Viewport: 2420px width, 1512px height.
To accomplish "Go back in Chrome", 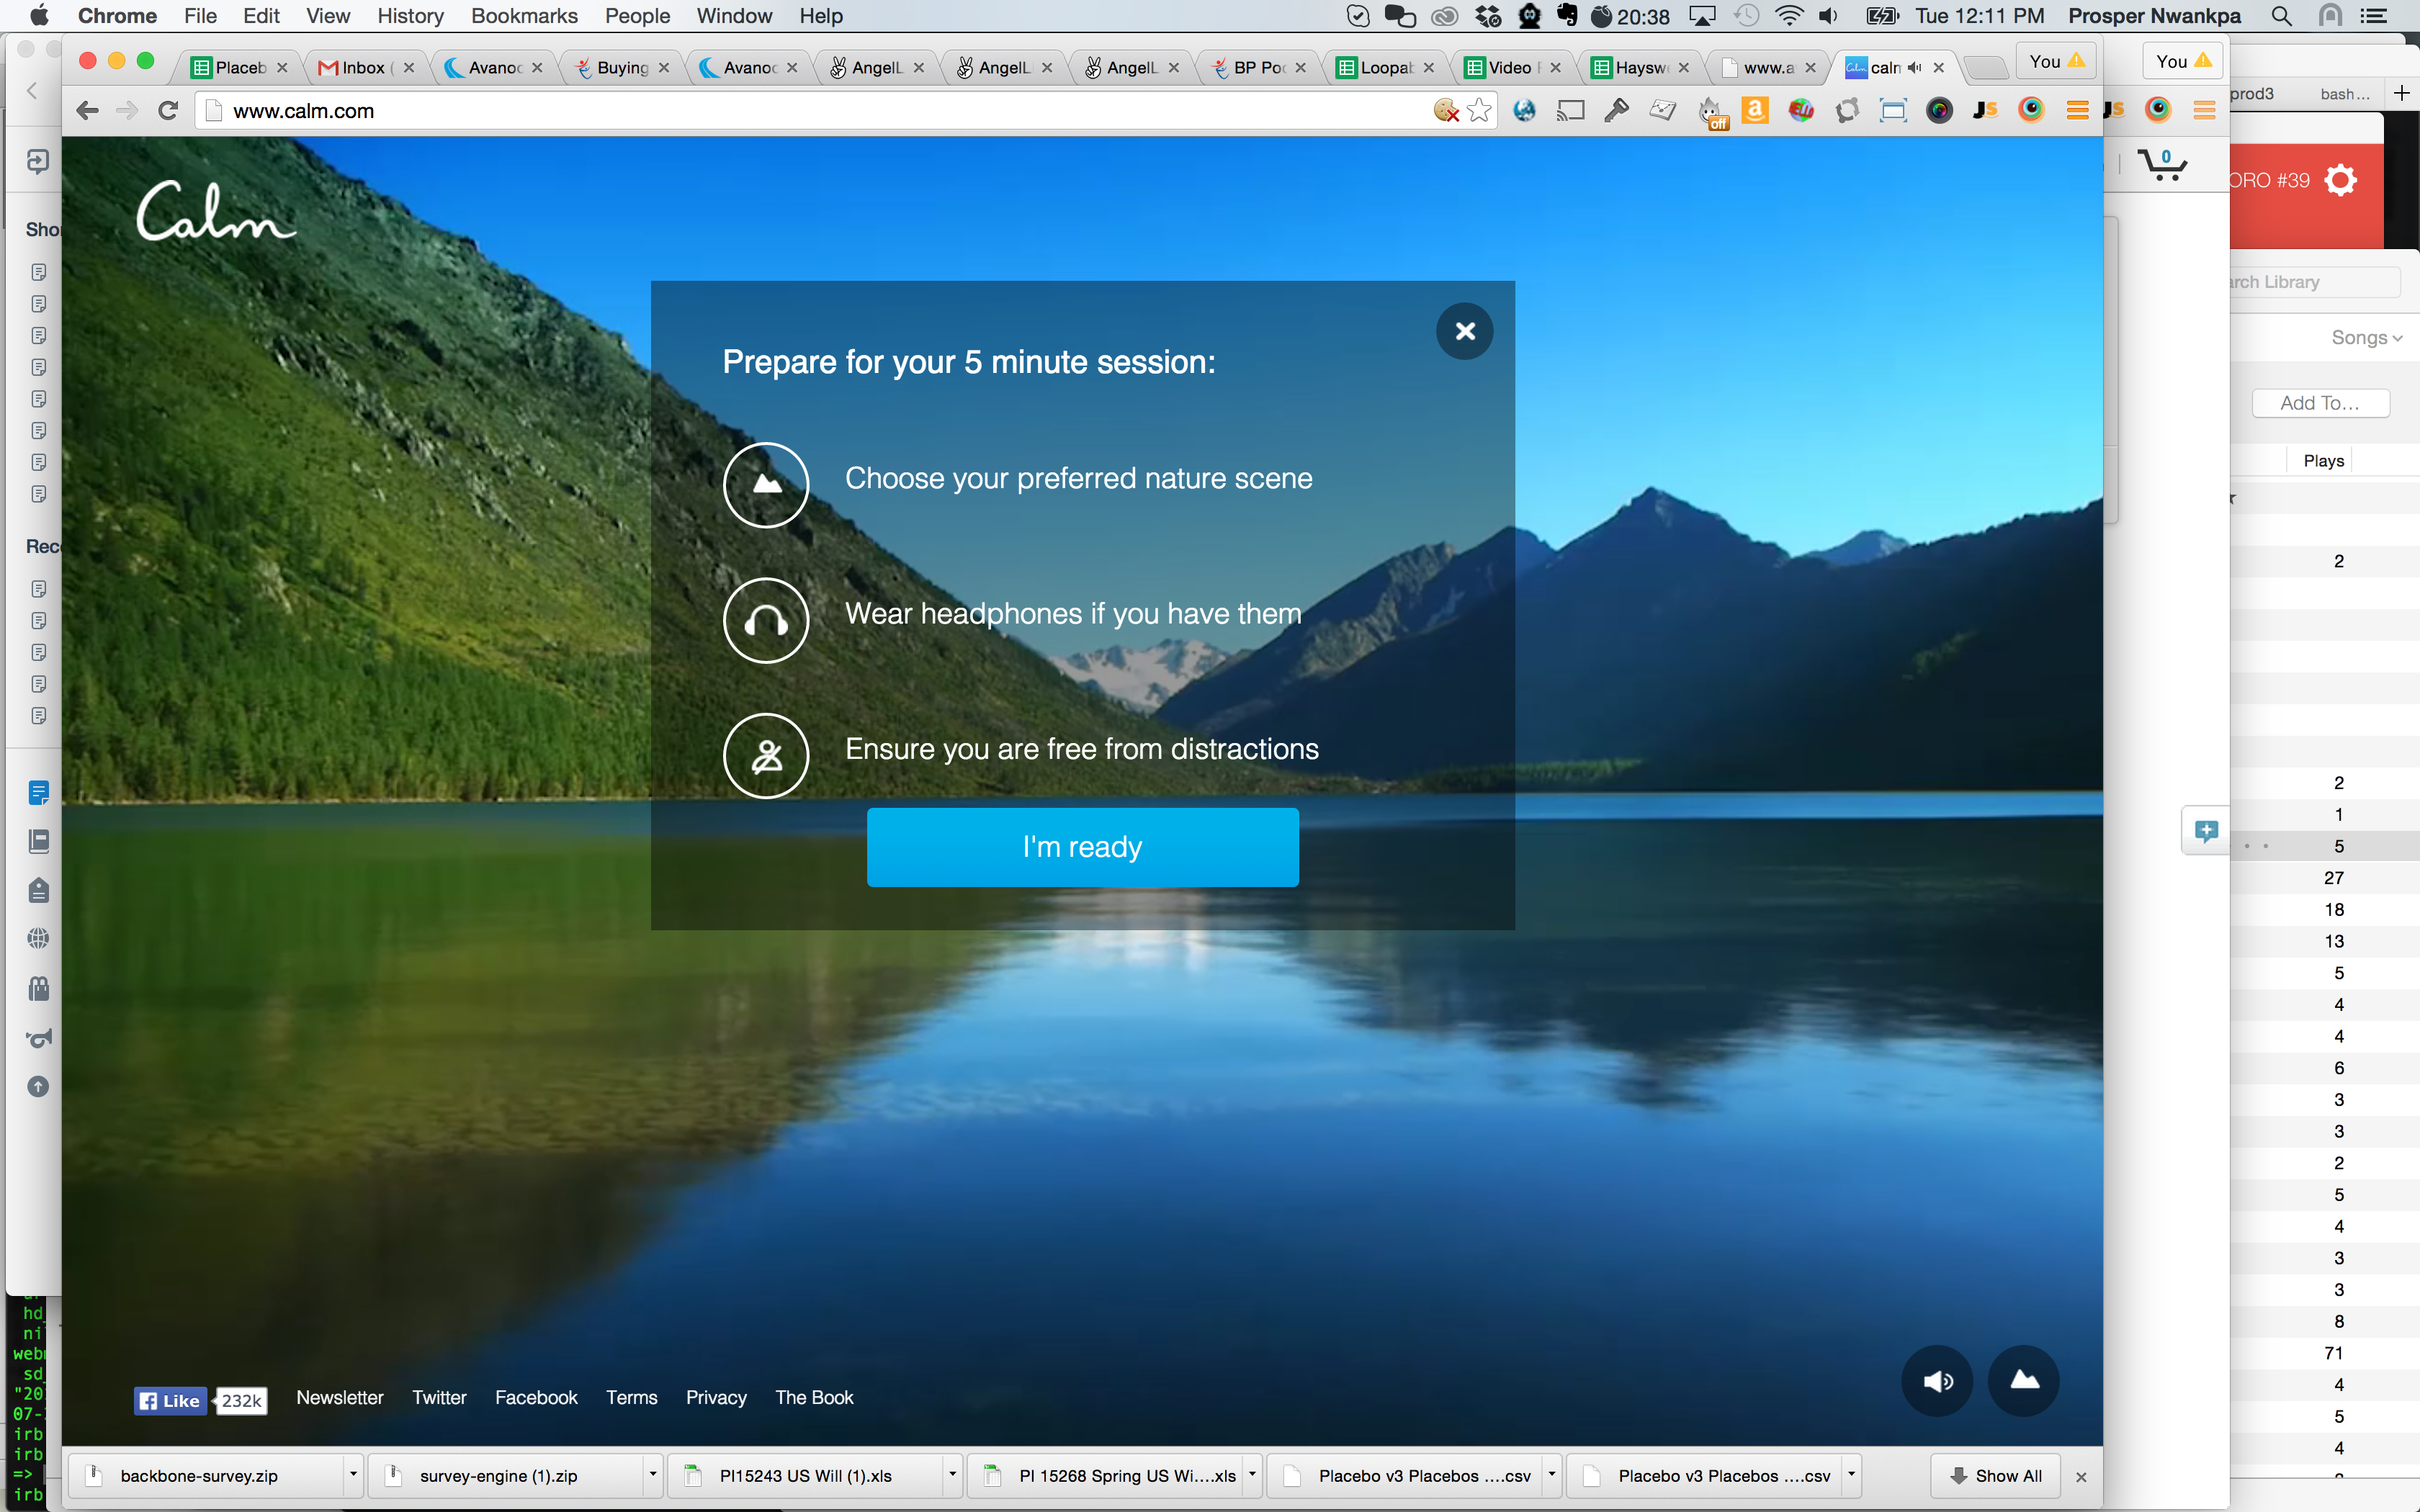I will point(88,111).
